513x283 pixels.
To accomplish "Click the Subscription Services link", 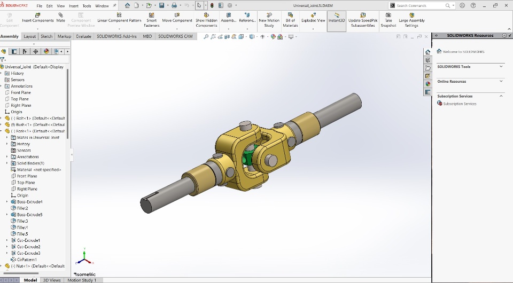I will click(460, 104).
